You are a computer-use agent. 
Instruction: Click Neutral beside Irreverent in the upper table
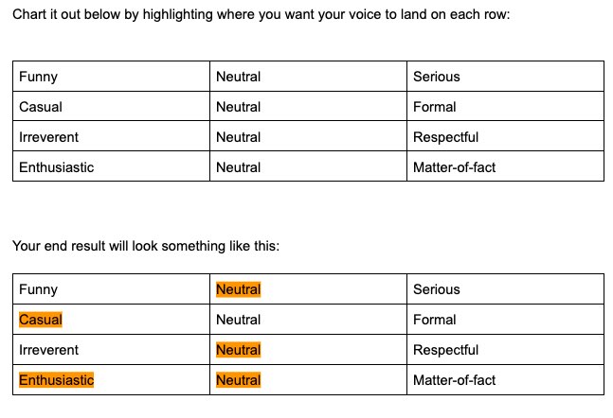[x=238, y=137]
